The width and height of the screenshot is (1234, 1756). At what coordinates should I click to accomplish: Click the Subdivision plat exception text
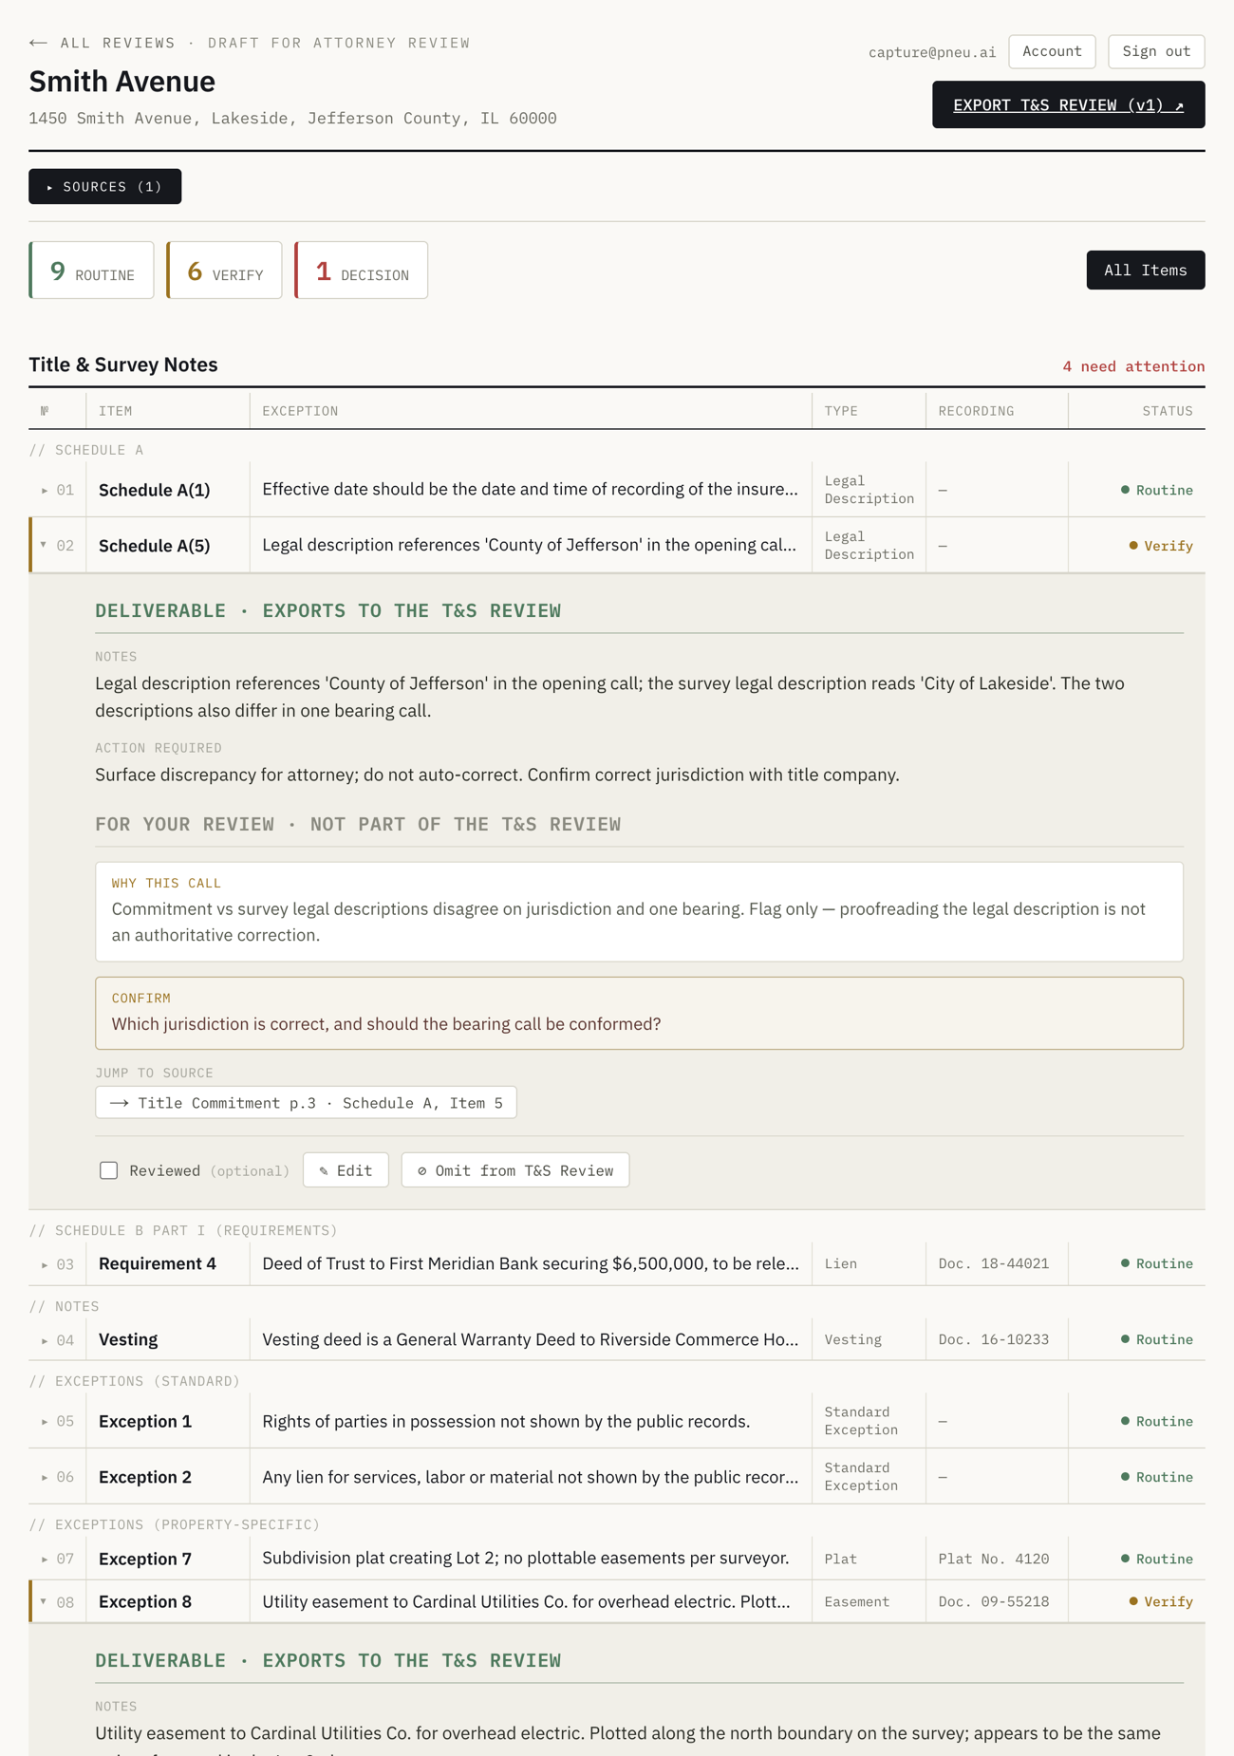[x=526, y=1558]
